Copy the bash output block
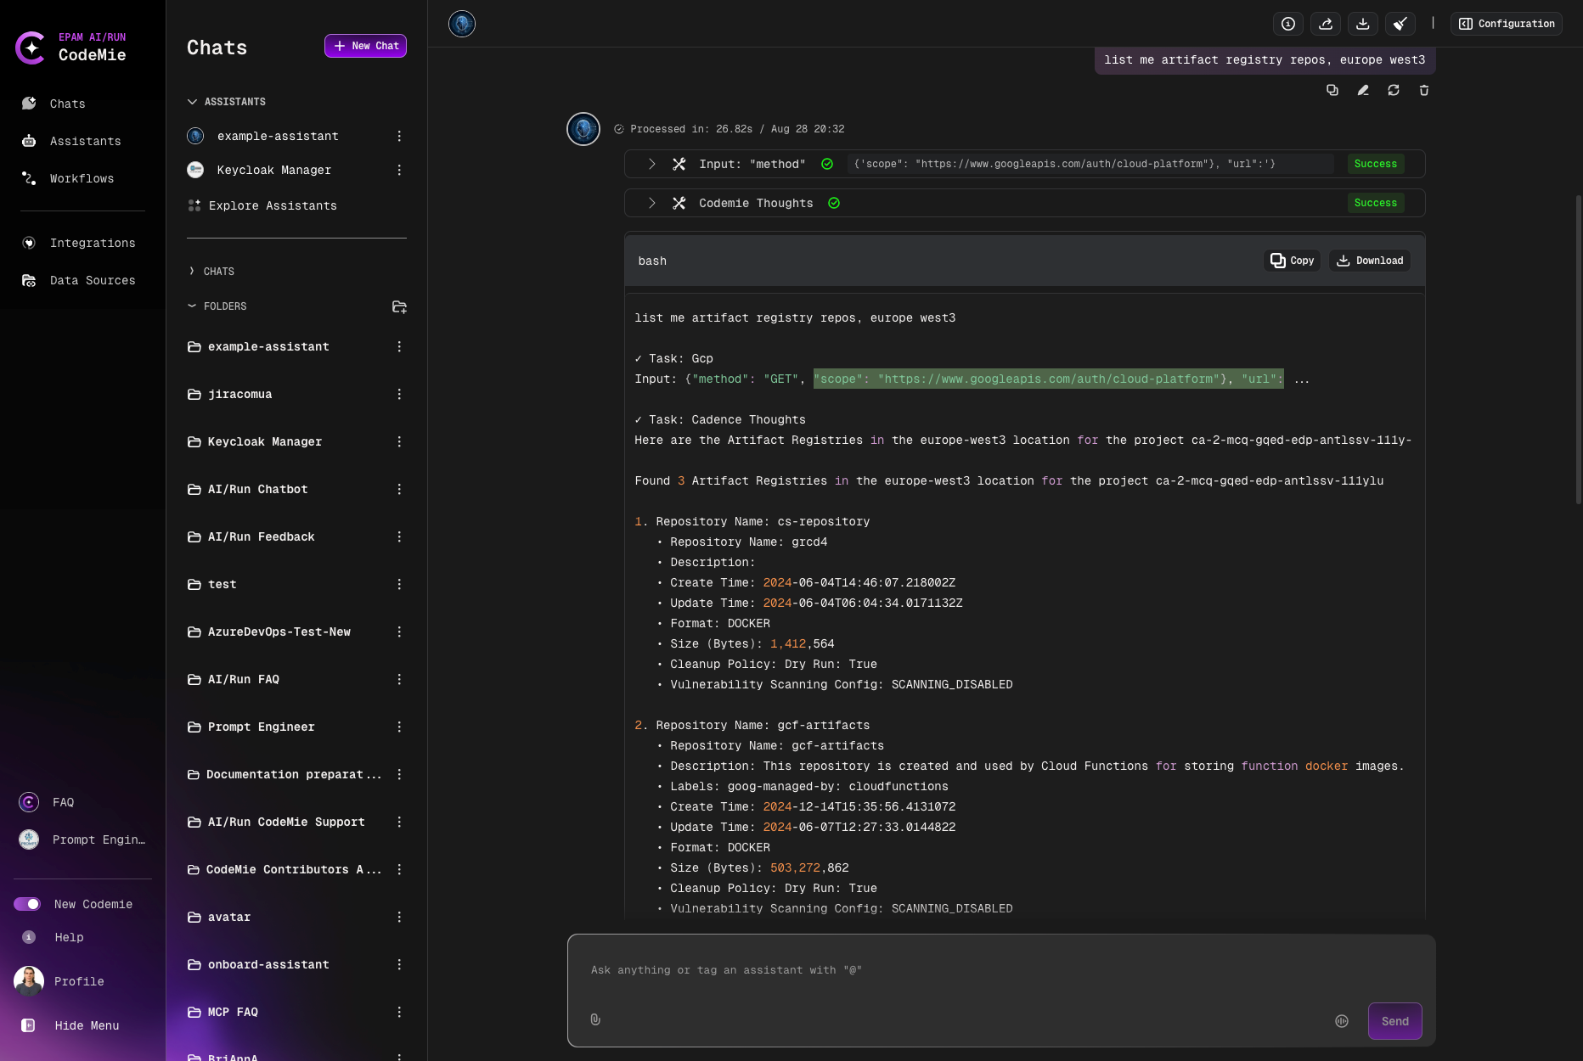The height and width of the screenshot is (1061, 1583). coord(1292,261)
